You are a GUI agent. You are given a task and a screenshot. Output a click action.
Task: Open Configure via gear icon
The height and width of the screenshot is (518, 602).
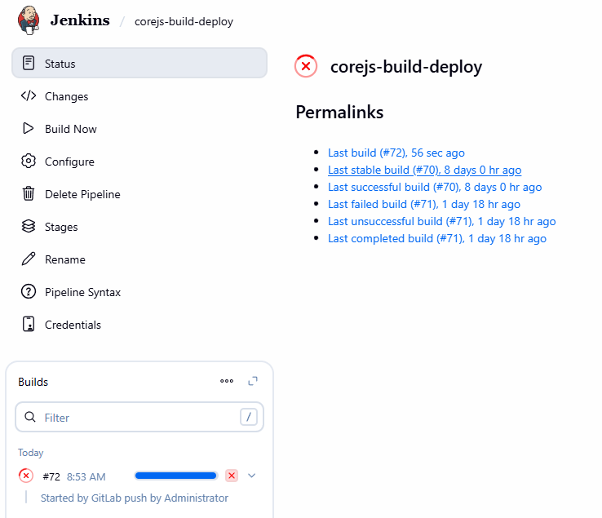[29, 162]
